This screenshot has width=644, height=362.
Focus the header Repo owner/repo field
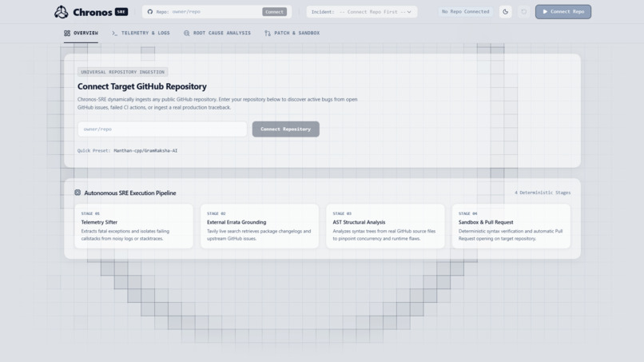pyautogui.click(x=216, y=12)
